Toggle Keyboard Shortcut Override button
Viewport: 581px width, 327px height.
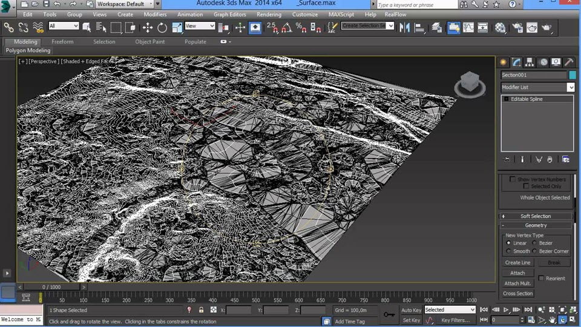(x=255, y=27)
